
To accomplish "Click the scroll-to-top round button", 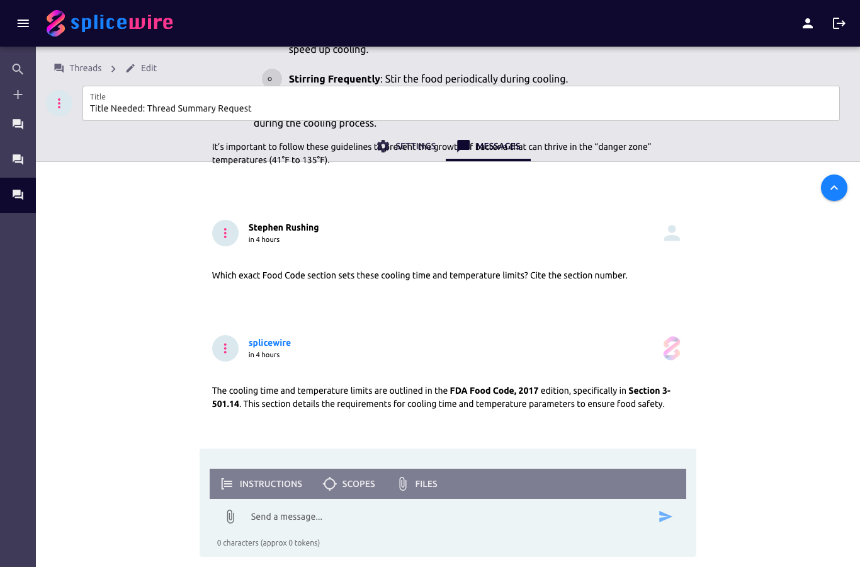I will [x=834, y=188].
